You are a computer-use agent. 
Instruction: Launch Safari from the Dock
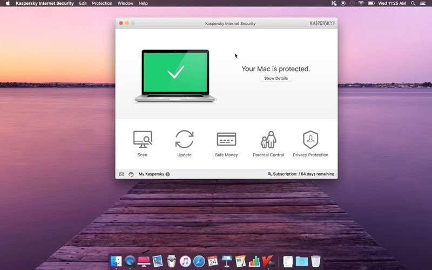tap(199, 261)
